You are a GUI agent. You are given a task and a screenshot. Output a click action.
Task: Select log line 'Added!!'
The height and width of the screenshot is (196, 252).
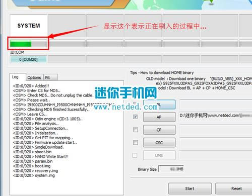tap(31, 86)
